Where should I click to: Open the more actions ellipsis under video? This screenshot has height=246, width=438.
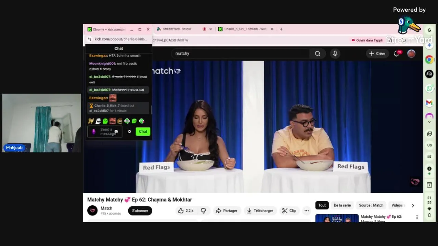pyautogui.click(x=307, y=211)
